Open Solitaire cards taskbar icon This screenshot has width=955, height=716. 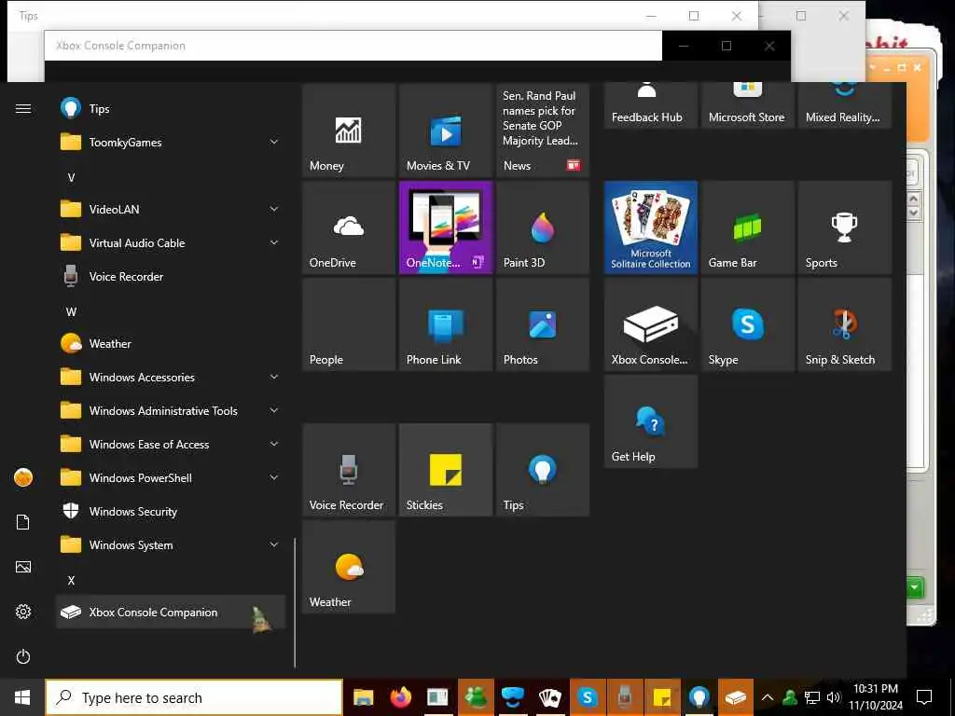[550, 697]
